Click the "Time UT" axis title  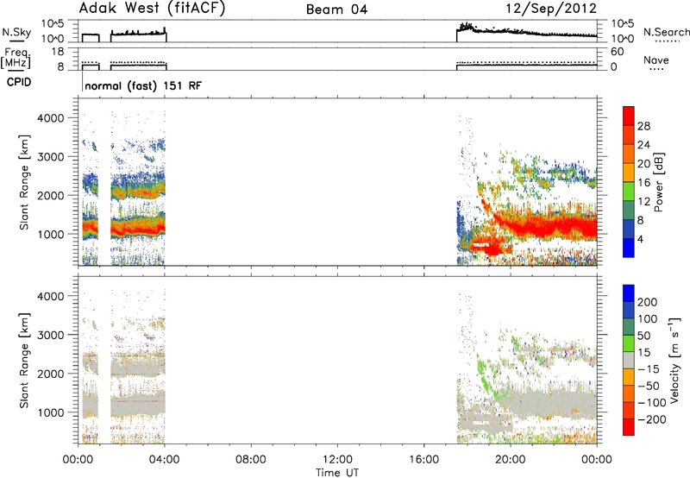coord(337,473)
